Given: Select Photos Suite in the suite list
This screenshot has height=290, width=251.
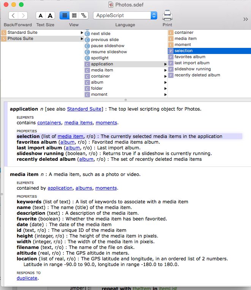Looking at the screenshot, I should tap(20, 39).
